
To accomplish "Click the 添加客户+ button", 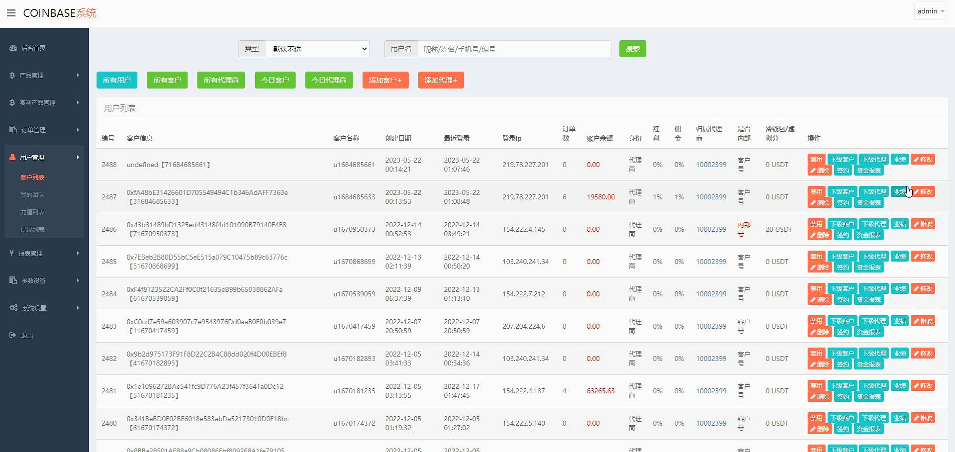I will pyautogui.click(x=385, y=80).
